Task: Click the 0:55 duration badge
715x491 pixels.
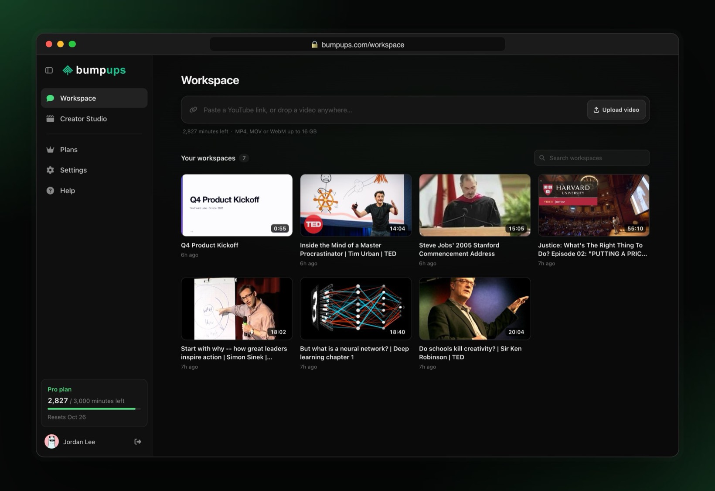Action: (x=280, y=229)
